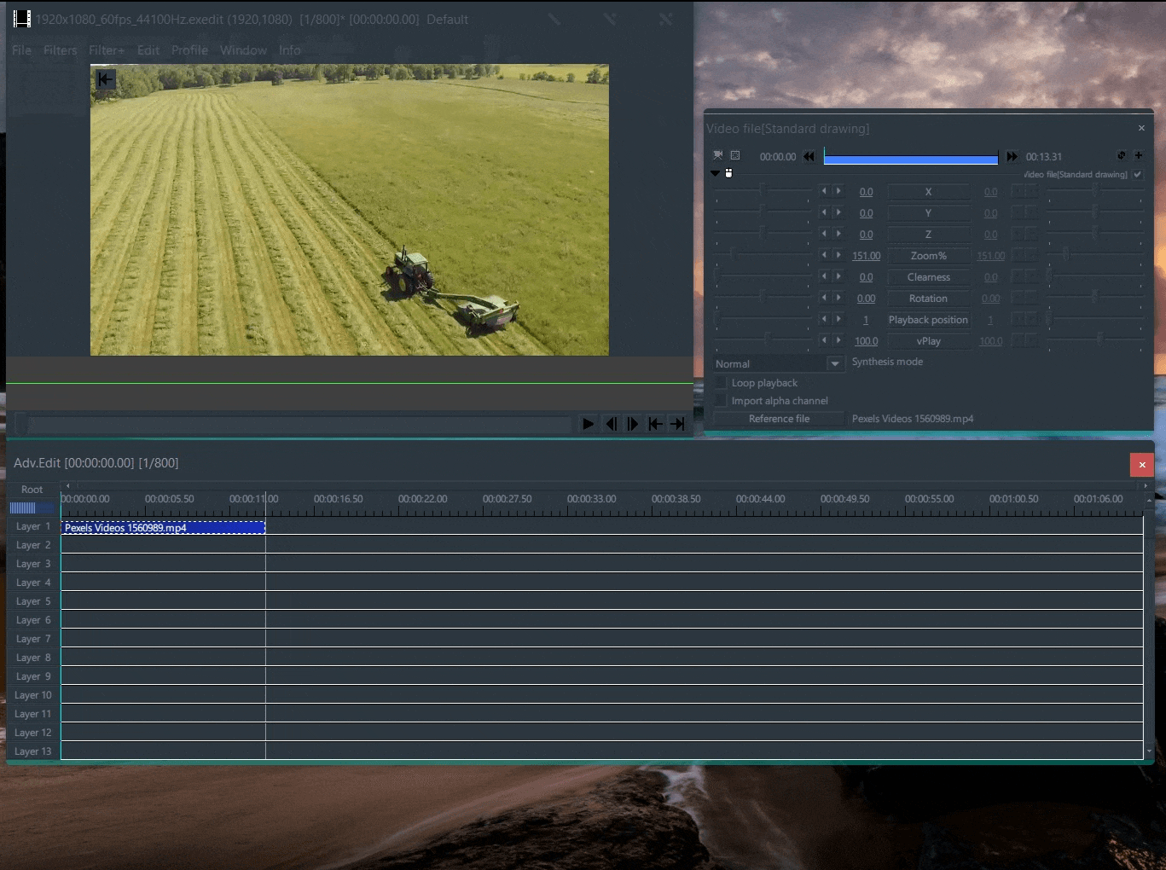Select the Pexels Videos 1560989.mp4 clip on Layer 1

163,528
